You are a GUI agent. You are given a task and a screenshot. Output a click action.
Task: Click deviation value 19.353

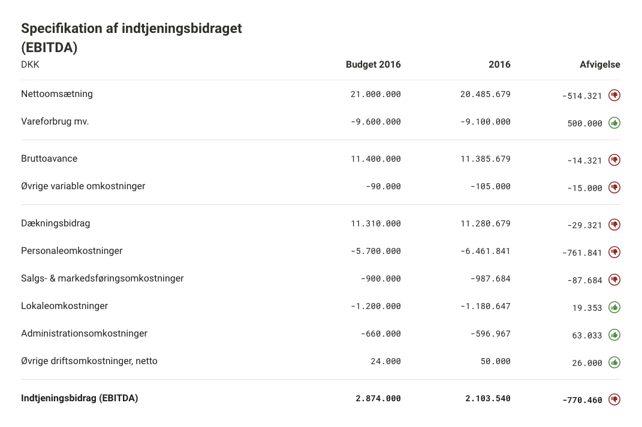[x=587, y=308]
